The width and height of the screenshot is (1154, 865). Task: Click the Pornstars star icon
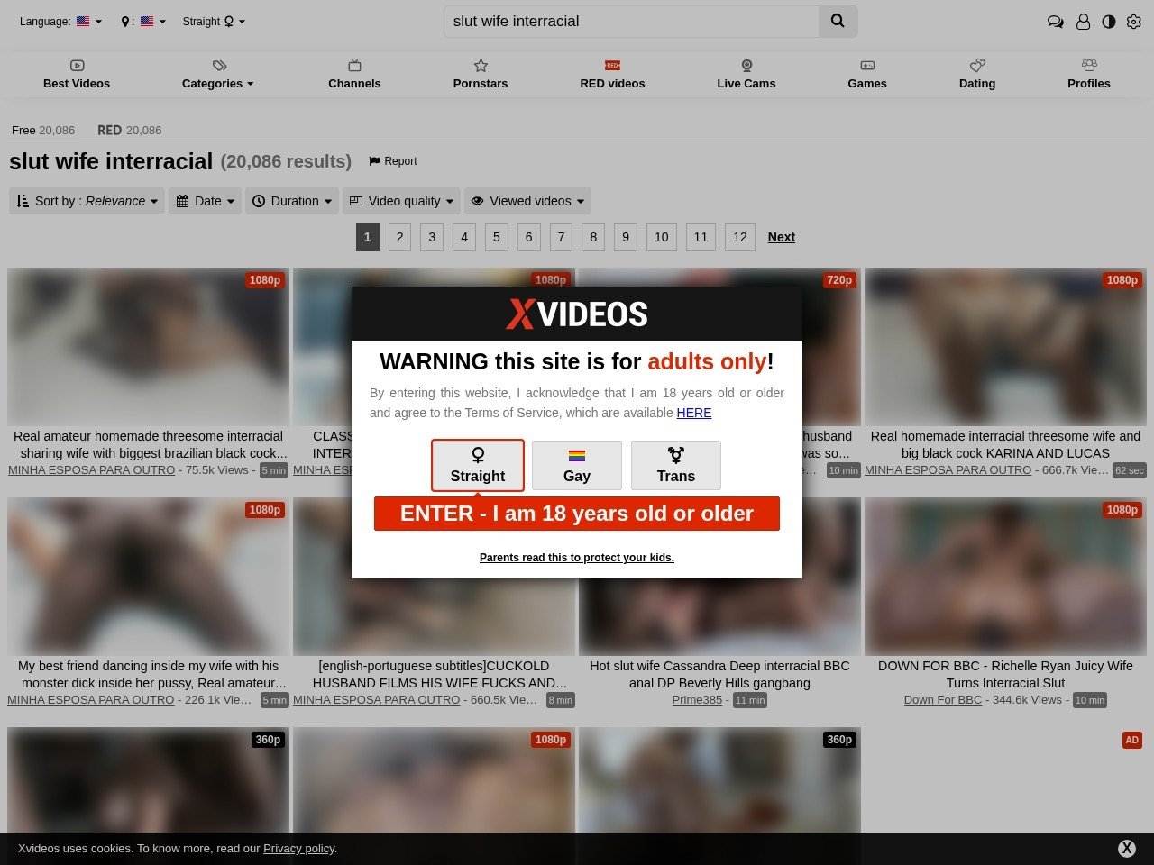tap(481, 65)
